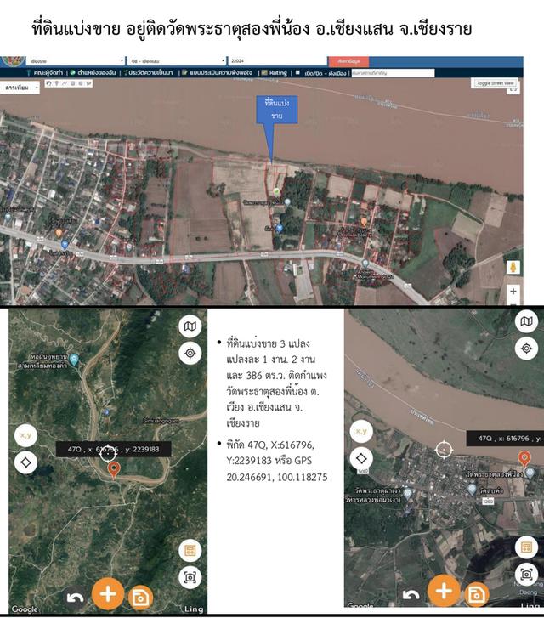Click the first drawing tool icon on the map toolbar
Viewport: 544px width, 618px height.
click(x=49, y=83)
